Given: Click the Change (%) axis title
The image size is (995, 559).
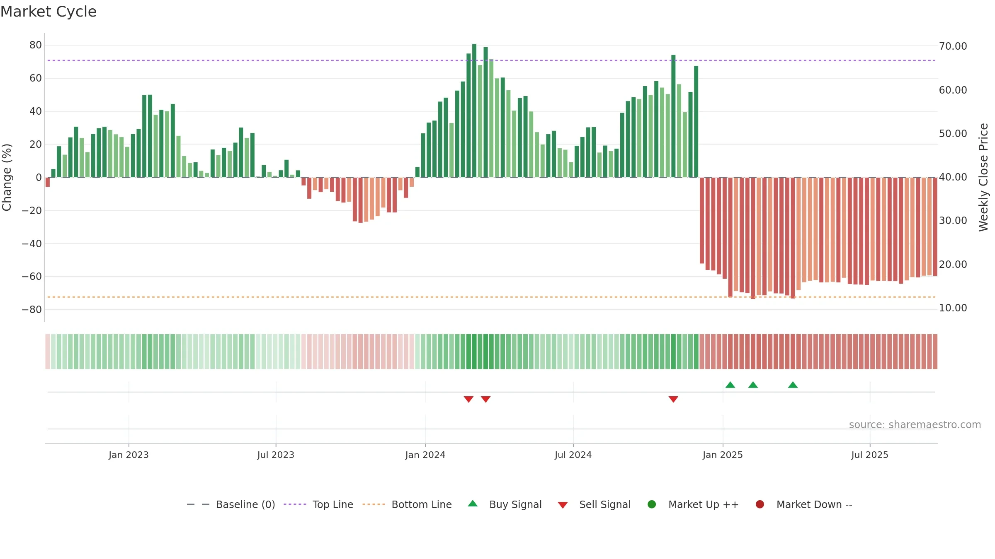Looking at the screenshot, I should click(7, 177).
